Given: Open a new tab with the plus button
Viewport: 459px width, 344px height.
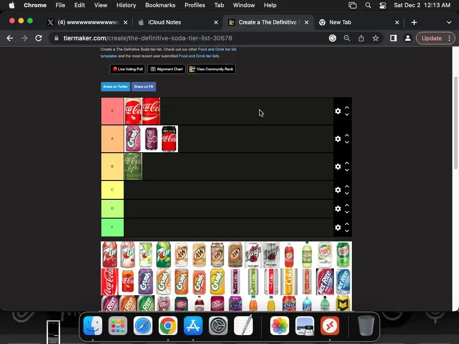Looking at the screenshot, I should tap(414, 22).
